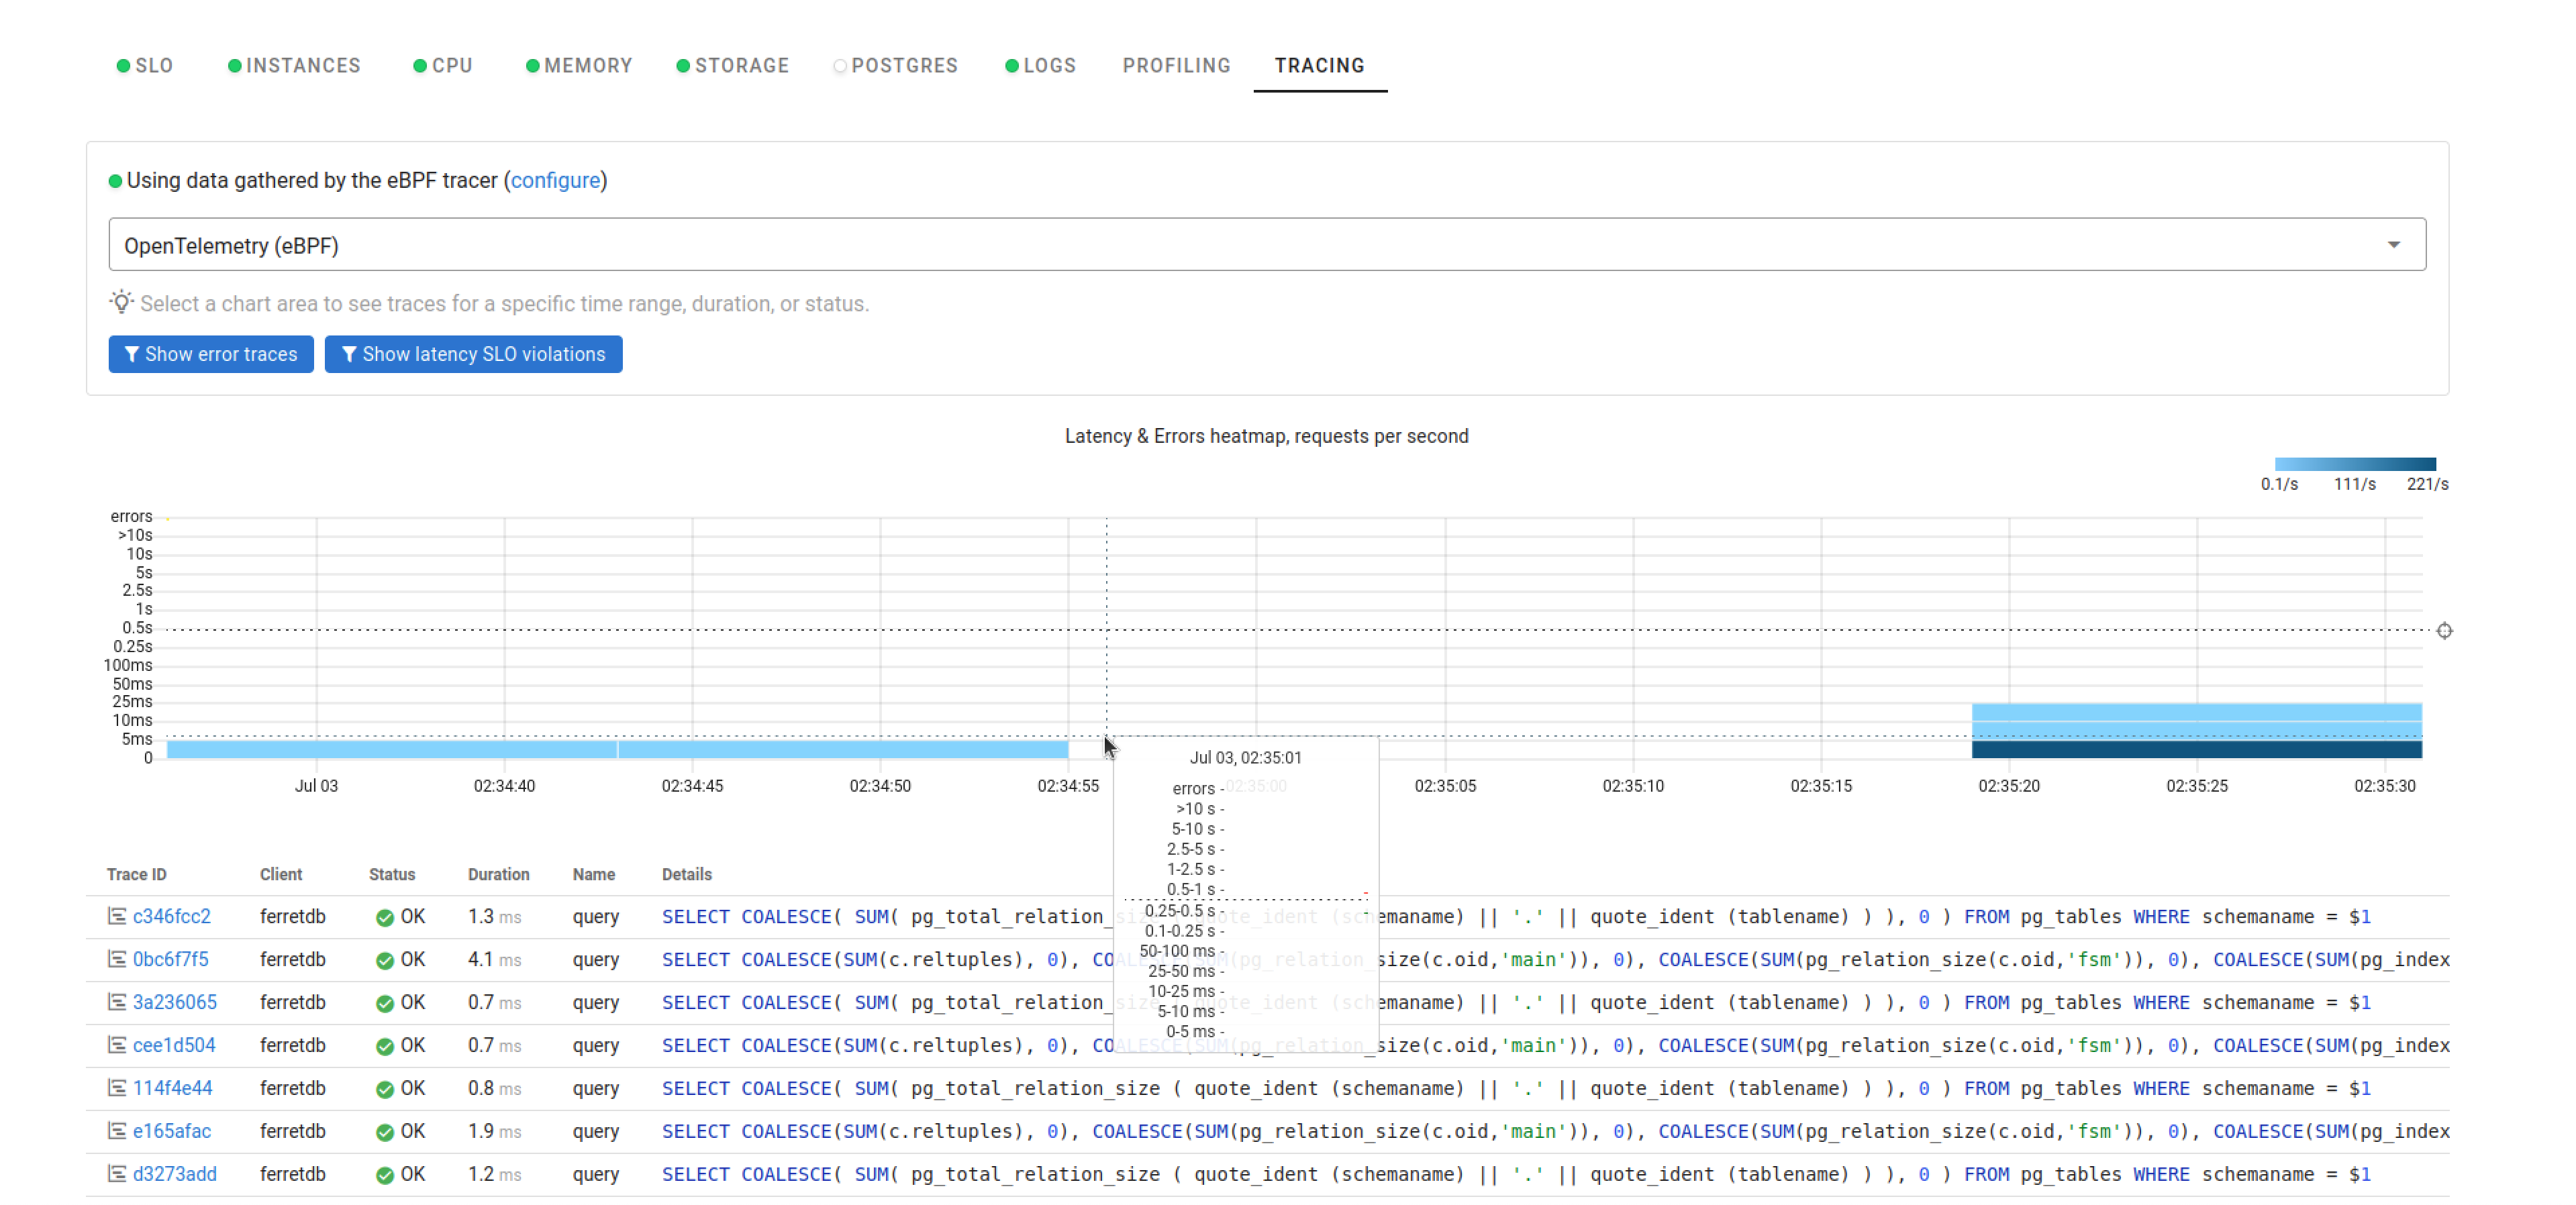Open configure link for eBPF tracer
This screenshot has width=2576, height=1205.
point(555,180)
